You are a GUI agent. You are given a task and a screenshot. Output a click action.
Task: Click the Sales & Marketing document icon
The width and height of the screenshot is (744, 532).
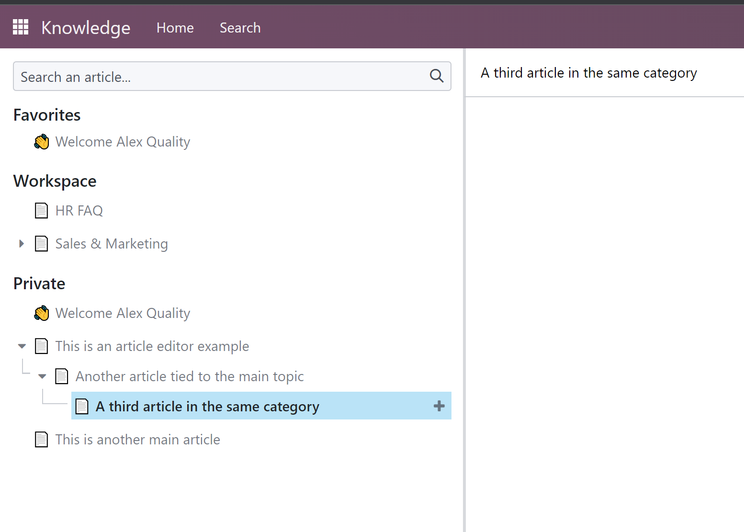point(42,244)
